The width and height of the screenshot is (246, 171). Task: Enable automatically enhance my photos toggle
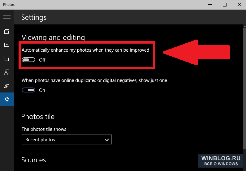tap(28, 60)
